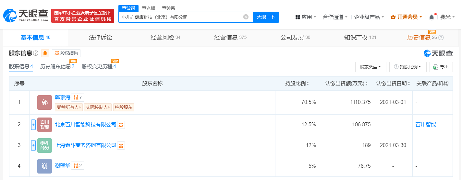The height and width of the screenshot is (180, 461).
Task: Open the notification bell in top header
Action: click(431, 17)
